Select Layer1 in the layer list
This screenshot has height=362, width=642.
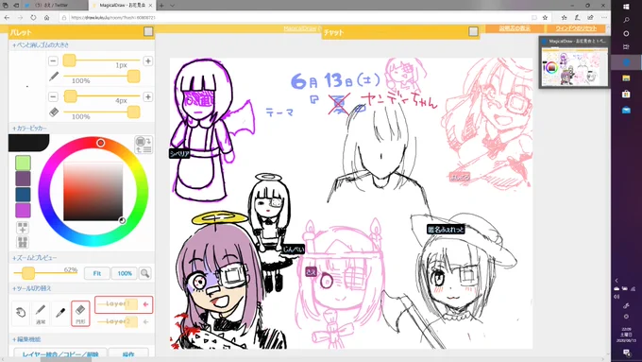click(124, 304)
